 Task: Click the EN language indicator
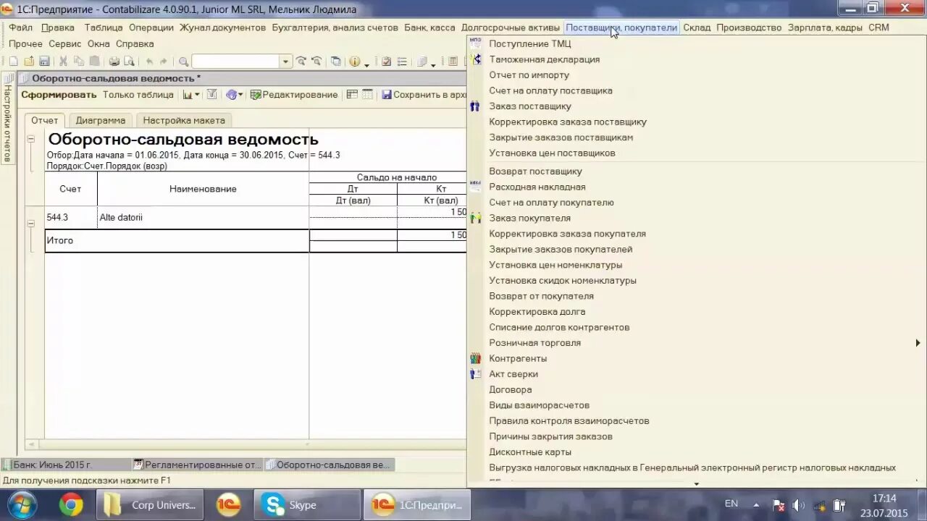pyautogui.click(x=731, y=504)
